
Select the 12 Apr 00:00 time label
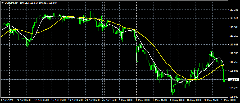pos(42,100)
